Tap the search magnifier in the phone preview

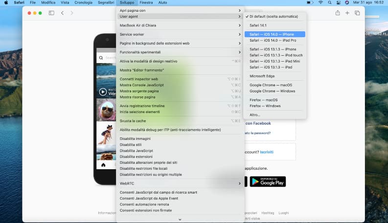click(x=101, y=58)
